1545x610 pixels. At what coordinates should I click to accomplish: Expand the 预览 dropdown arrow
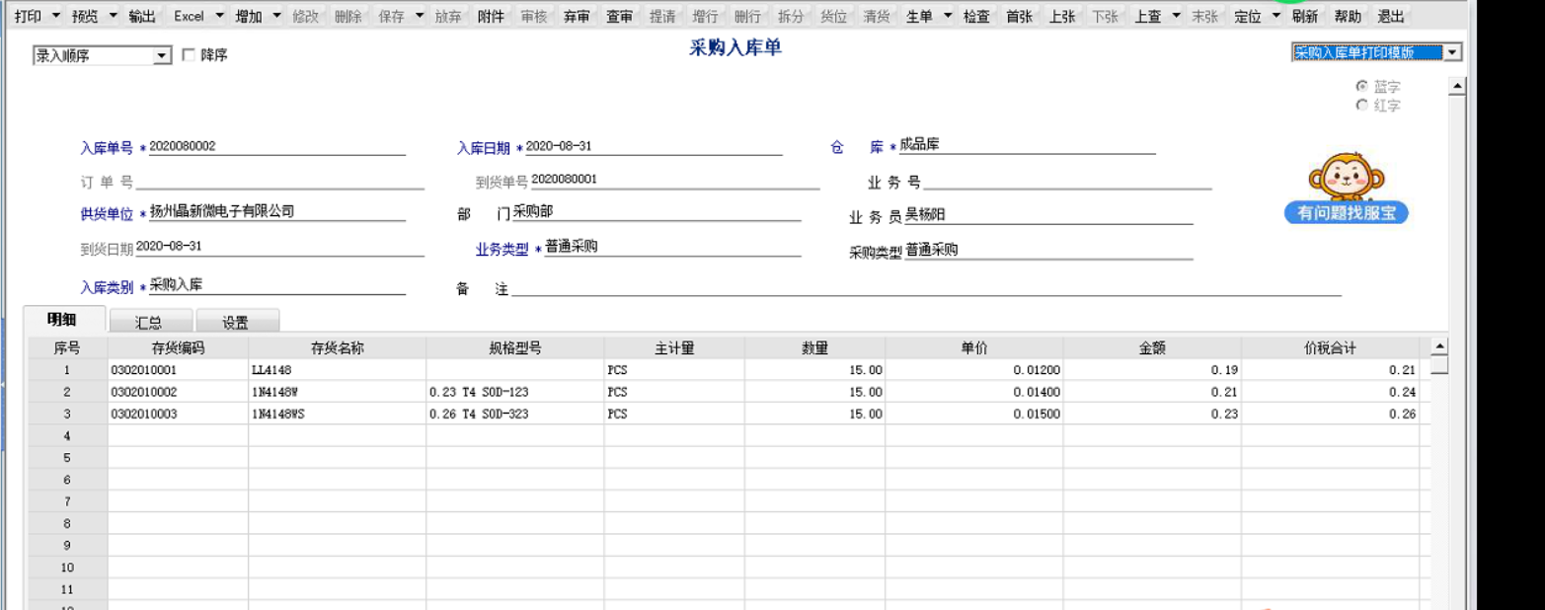pyautogui.click(x=113, y=17)
